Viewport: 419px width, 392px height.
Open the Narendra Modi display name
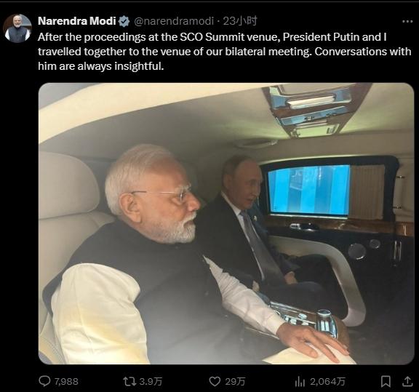point(77,21)
